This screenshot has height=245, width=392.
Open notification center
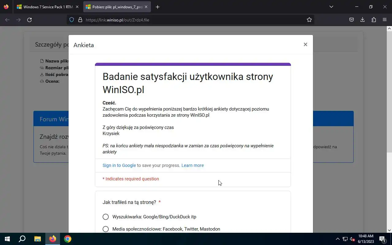pyautogui.click(x=383, y=239)
